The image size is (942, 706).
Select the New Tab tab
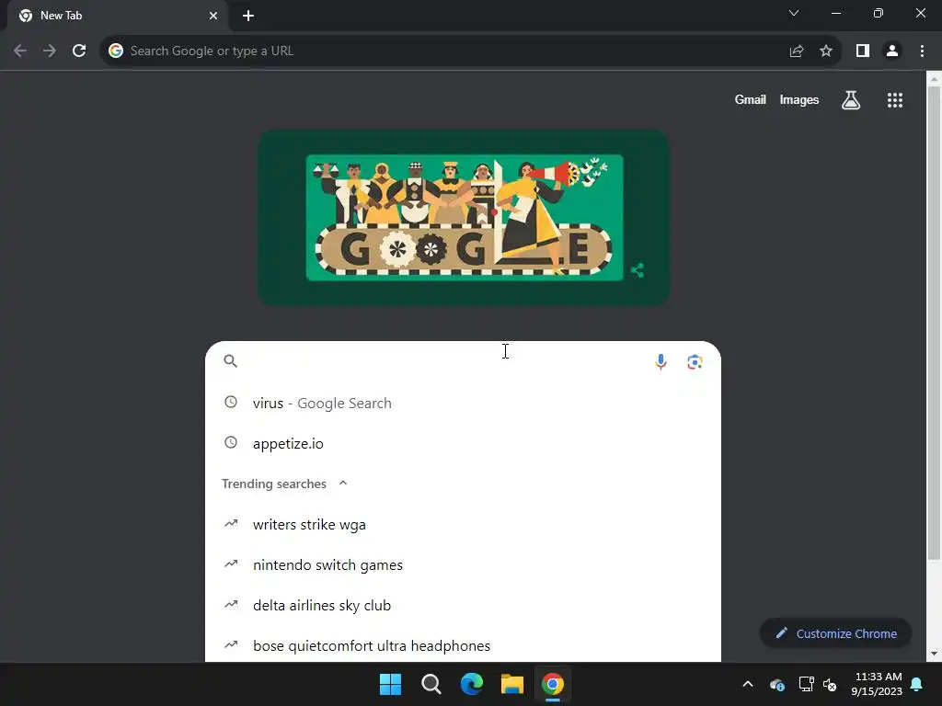pyautogui.click(x=118, y=16)
